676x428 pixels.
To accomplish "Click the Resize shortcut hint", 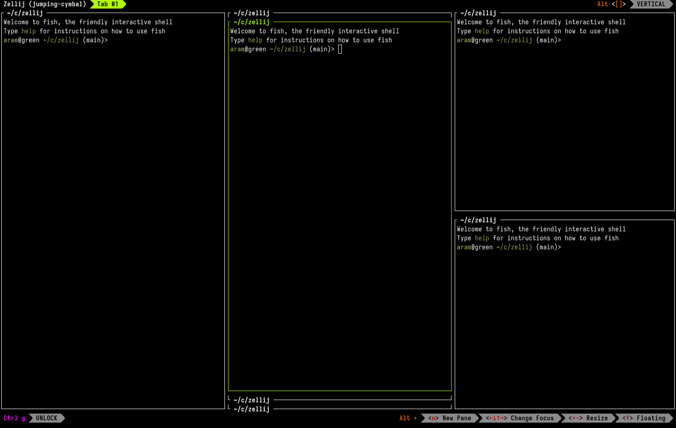I will 588,418.
